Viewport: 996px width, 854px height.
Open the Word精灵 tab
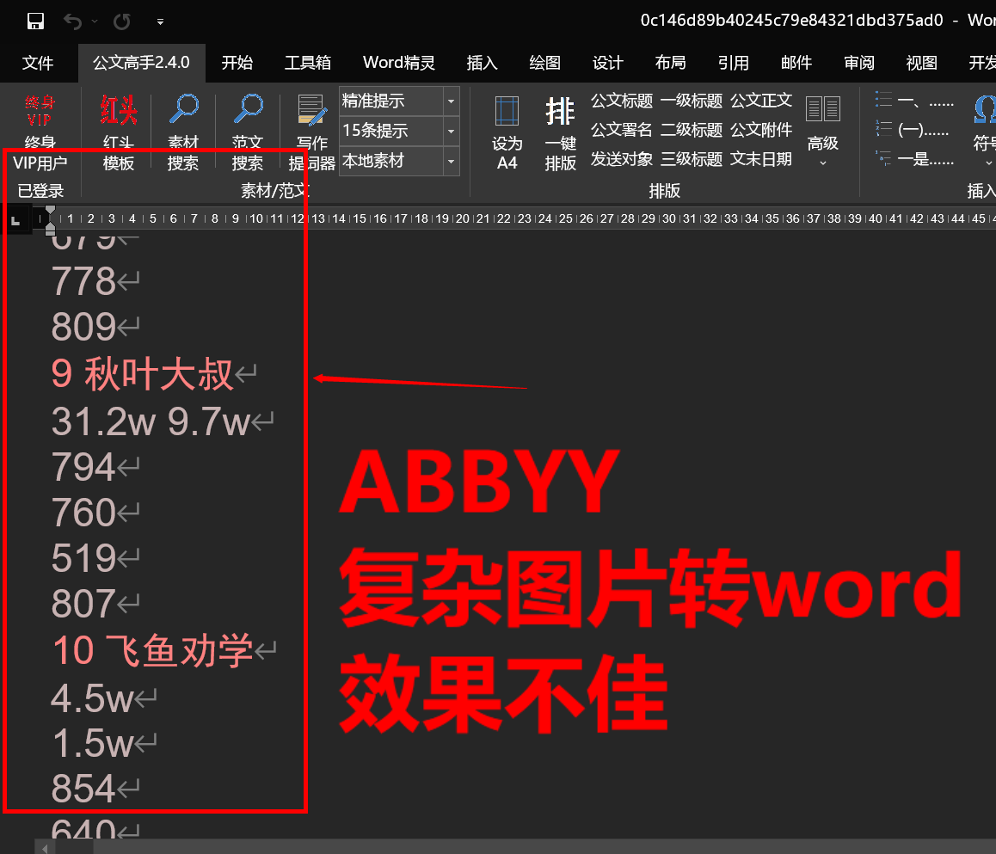pyautogui.click(x=399, y=63)
